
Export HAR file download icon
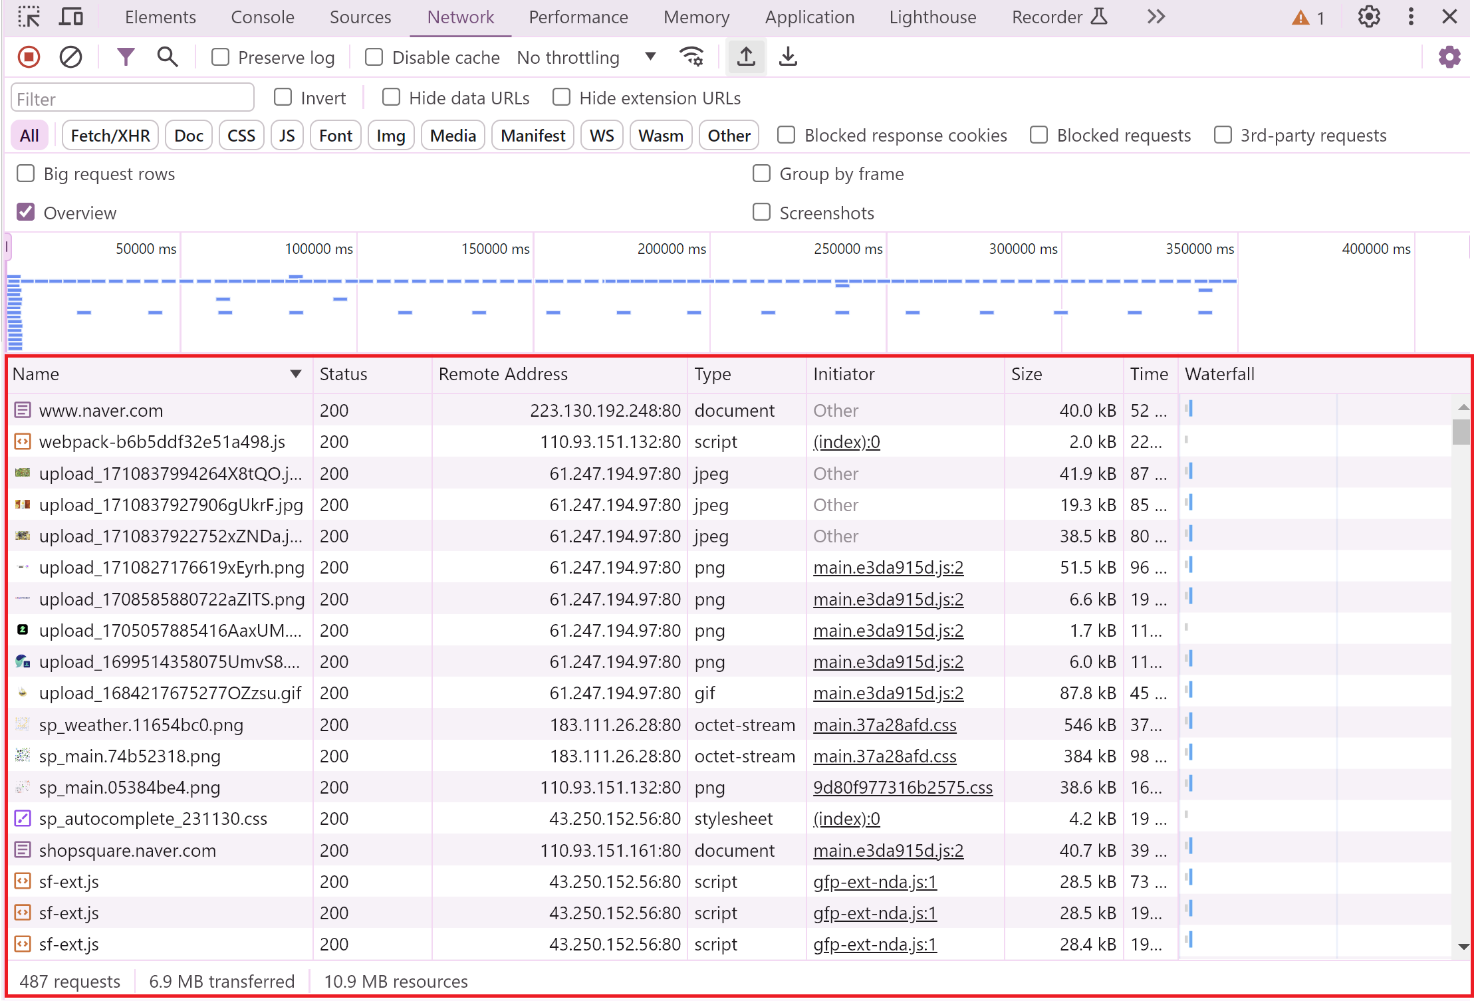788,57
